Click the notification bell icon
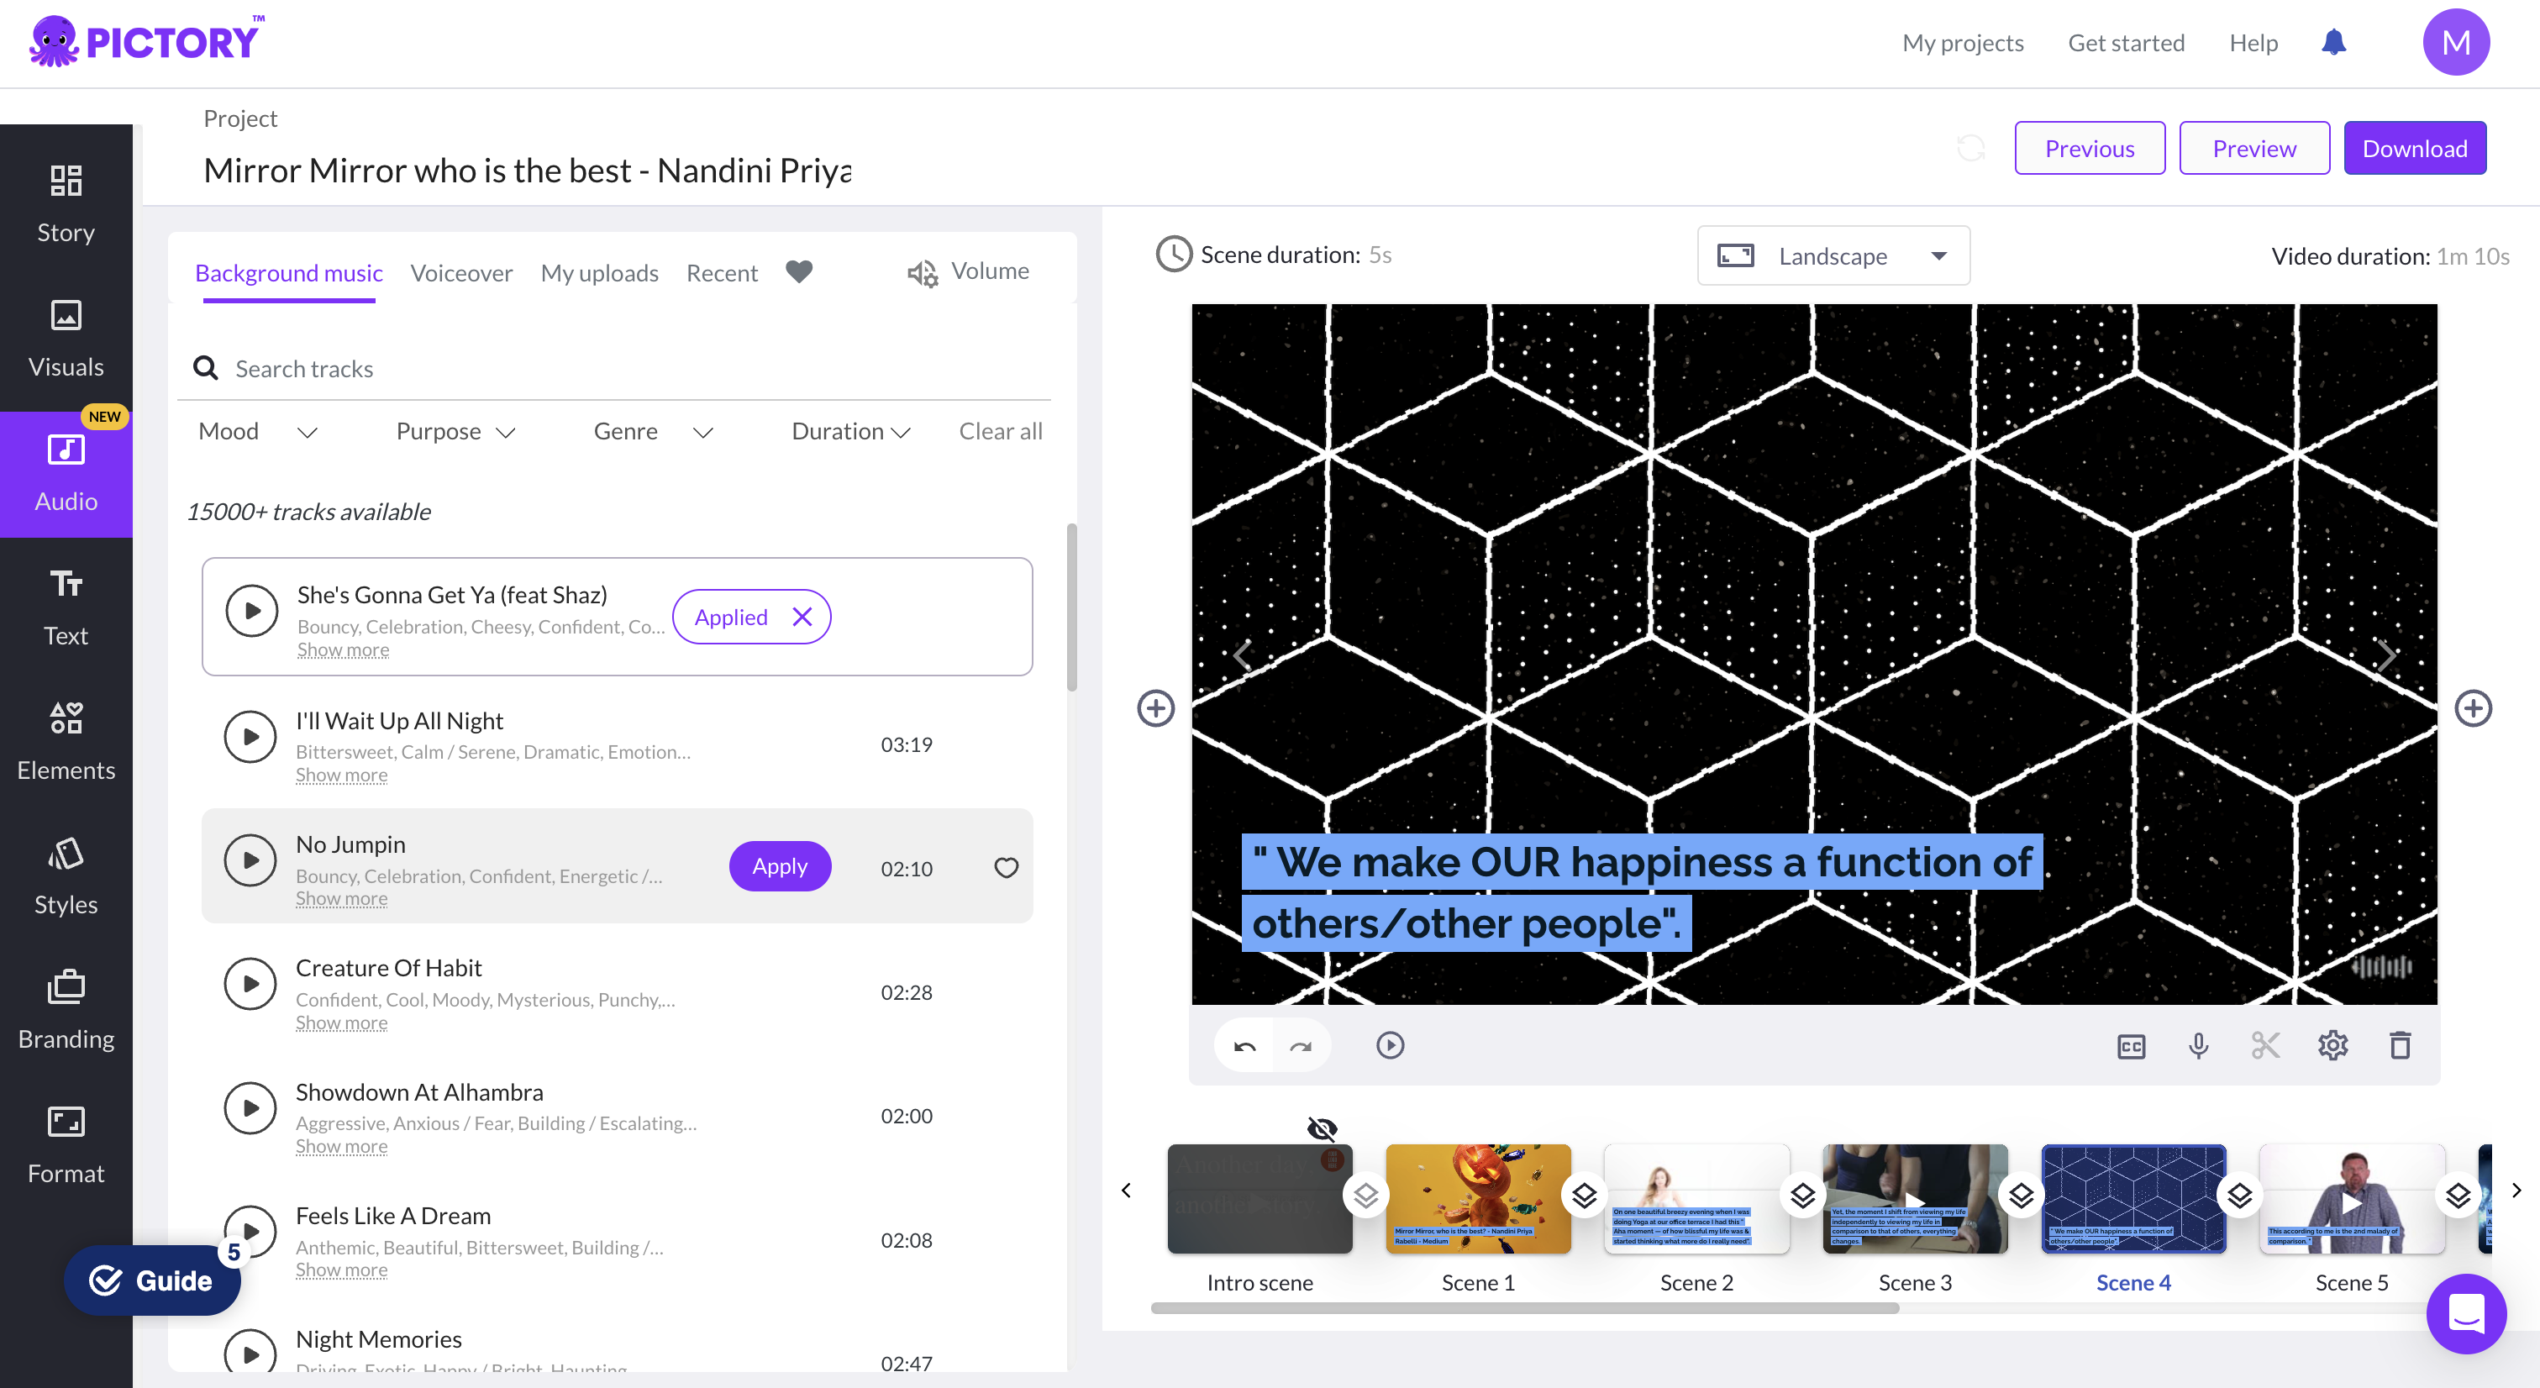The height and width of the screenshot is (1388, 2540). coord(2333,42)
